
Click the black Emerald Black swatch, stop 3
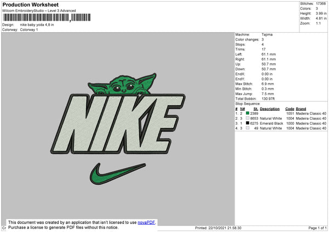point(248,123)
